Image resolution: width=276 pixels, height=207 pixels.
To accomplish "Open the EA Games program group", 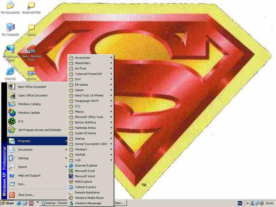I will point(91,85).
